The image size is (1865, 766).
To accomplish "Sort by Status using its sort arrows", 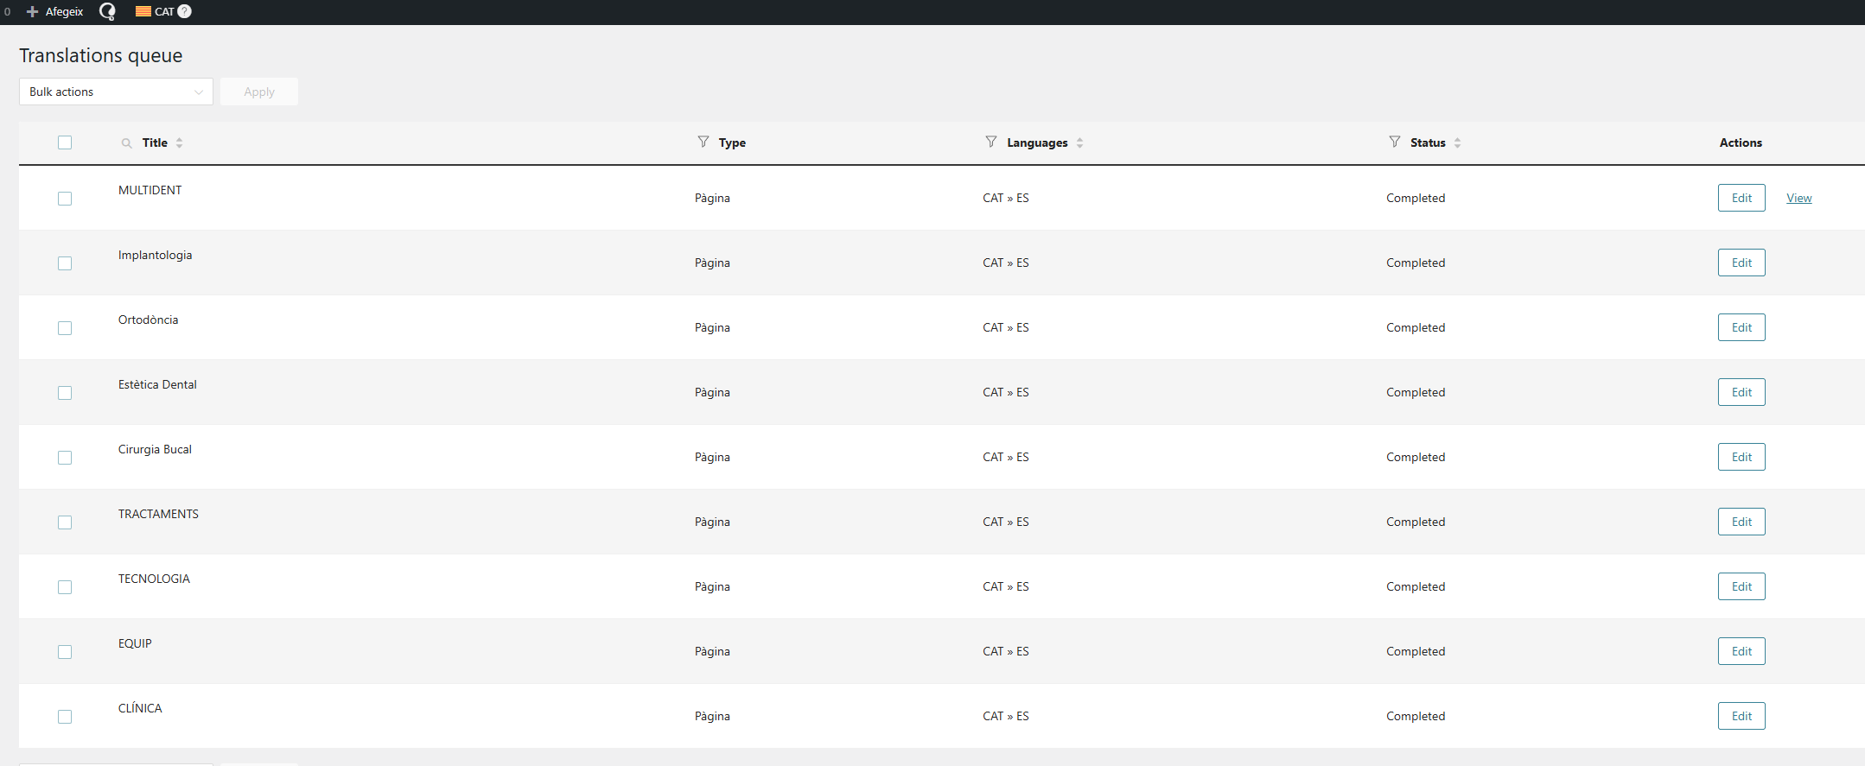I will point(1458,142).
